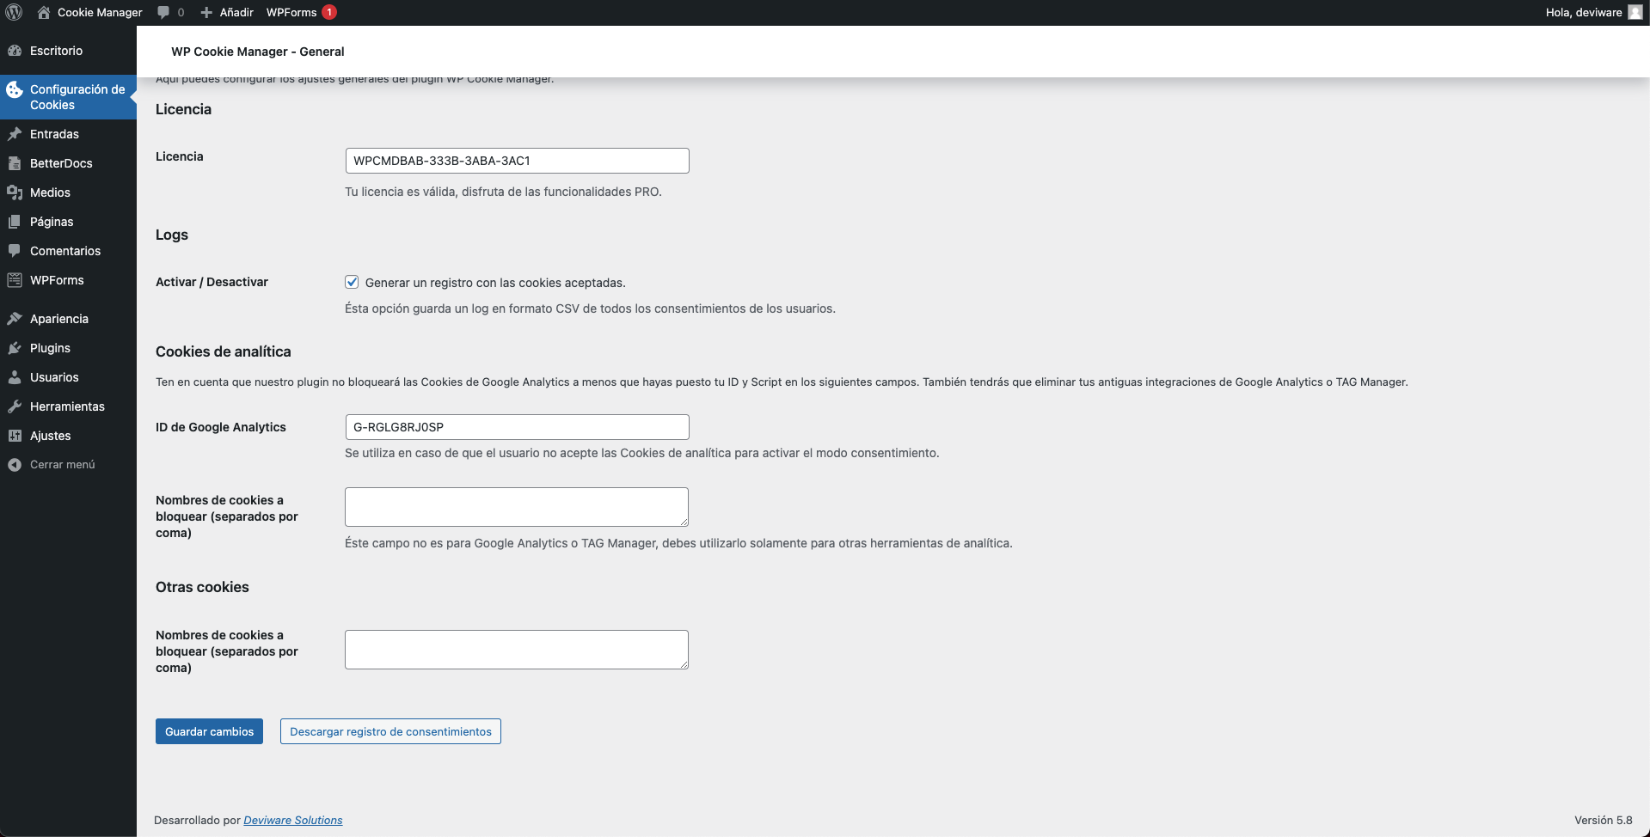Screen dimensions: 1650x837
Task: Click the Apariencia paintbrush icon
Action: pos(15,319)
